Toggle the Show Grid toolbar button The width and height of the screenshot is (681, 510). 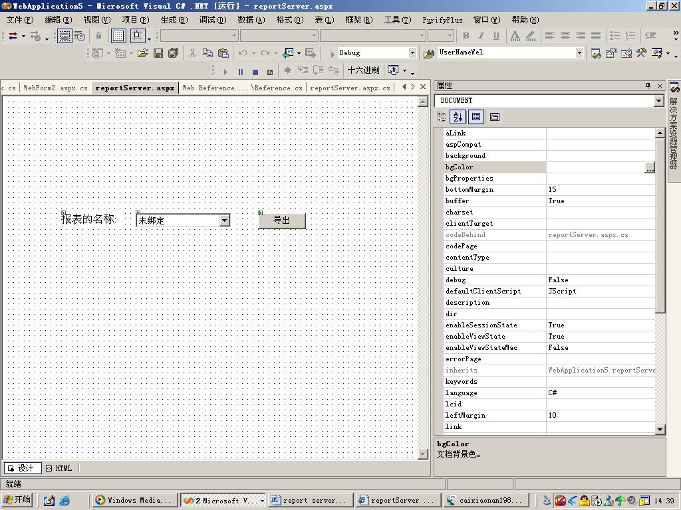tap(118, 36)
